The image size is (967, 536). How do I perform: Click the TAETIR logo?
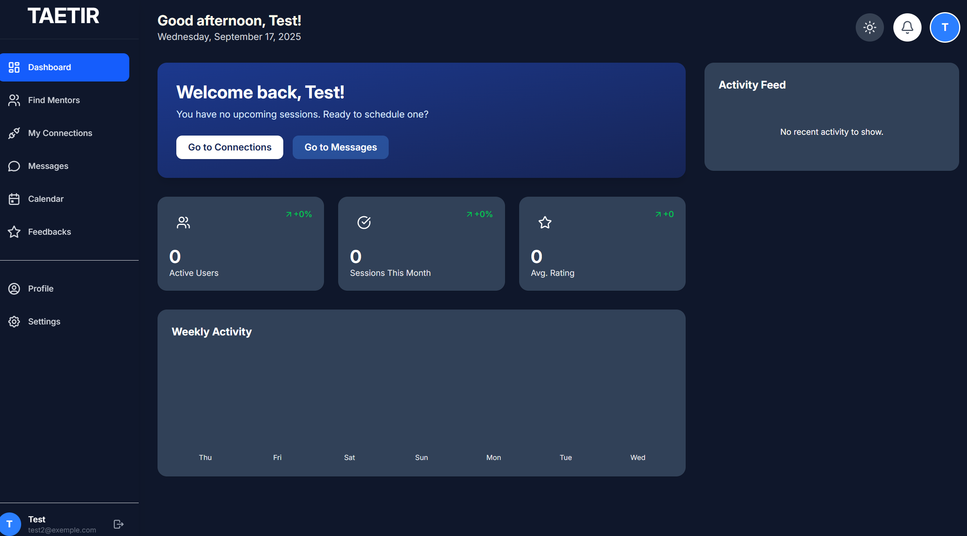pos(63,16)
